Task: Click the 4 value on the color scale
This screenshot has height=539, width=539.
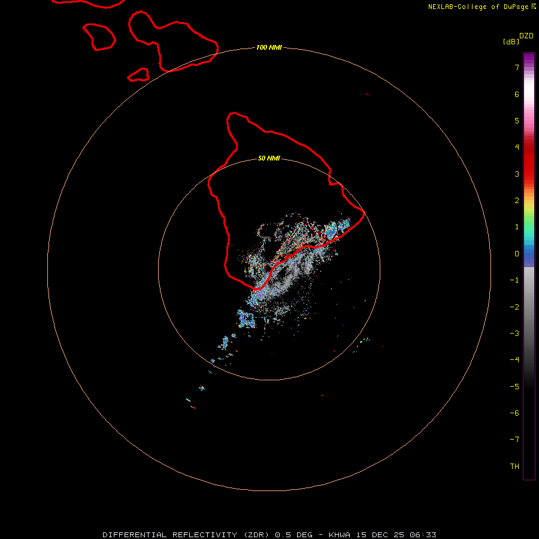Action: [x=517, y=147]
